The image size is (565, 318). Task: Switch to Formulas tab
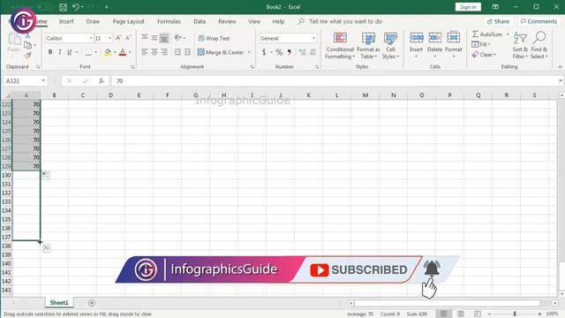pos(169,21)
